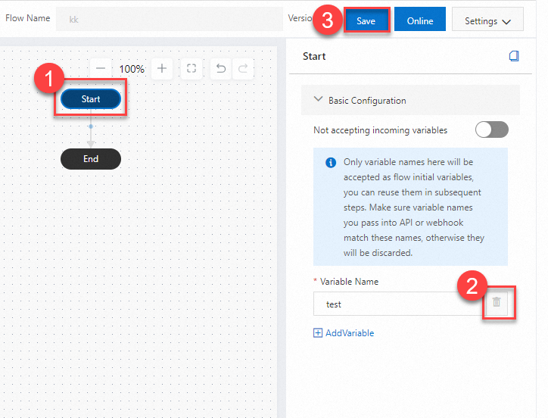Click the Flow Name input field

pyautogui.click(x=170, y=19)
